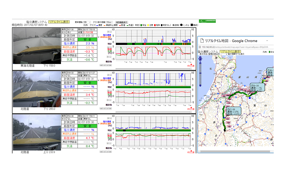Click map zoom-in plus button

(x=200, y=63)
